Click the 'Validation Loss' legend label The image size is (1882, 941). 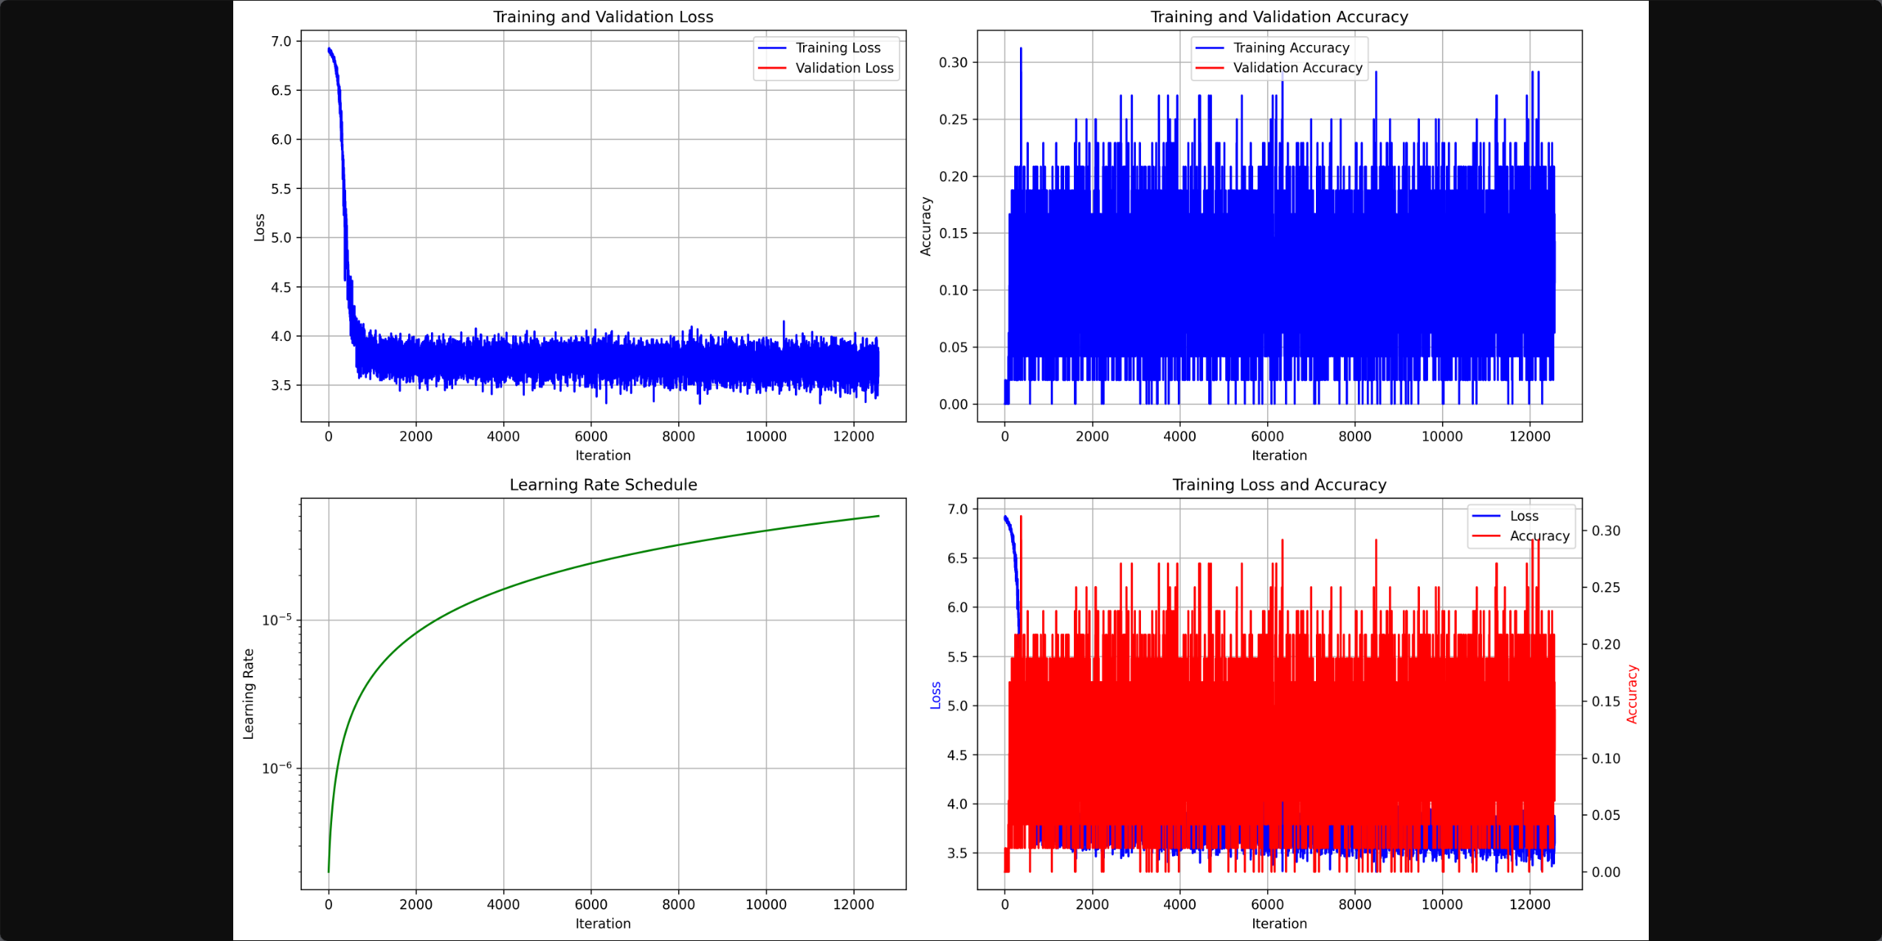(844, 68)
